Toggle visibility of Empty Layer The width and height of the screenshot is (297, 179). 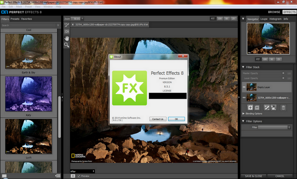point(244,87)
